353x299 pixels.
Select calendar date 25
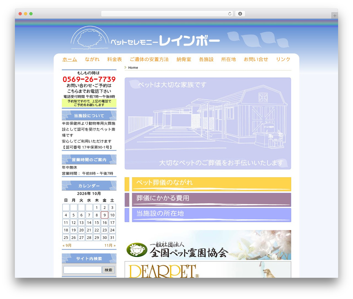coord(66,237)
